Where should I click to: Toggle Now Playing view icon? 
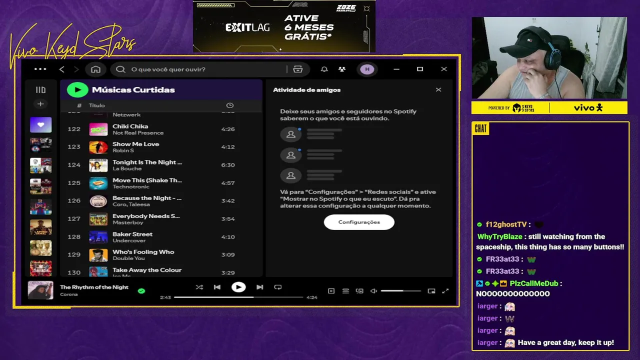coord(331,290)
